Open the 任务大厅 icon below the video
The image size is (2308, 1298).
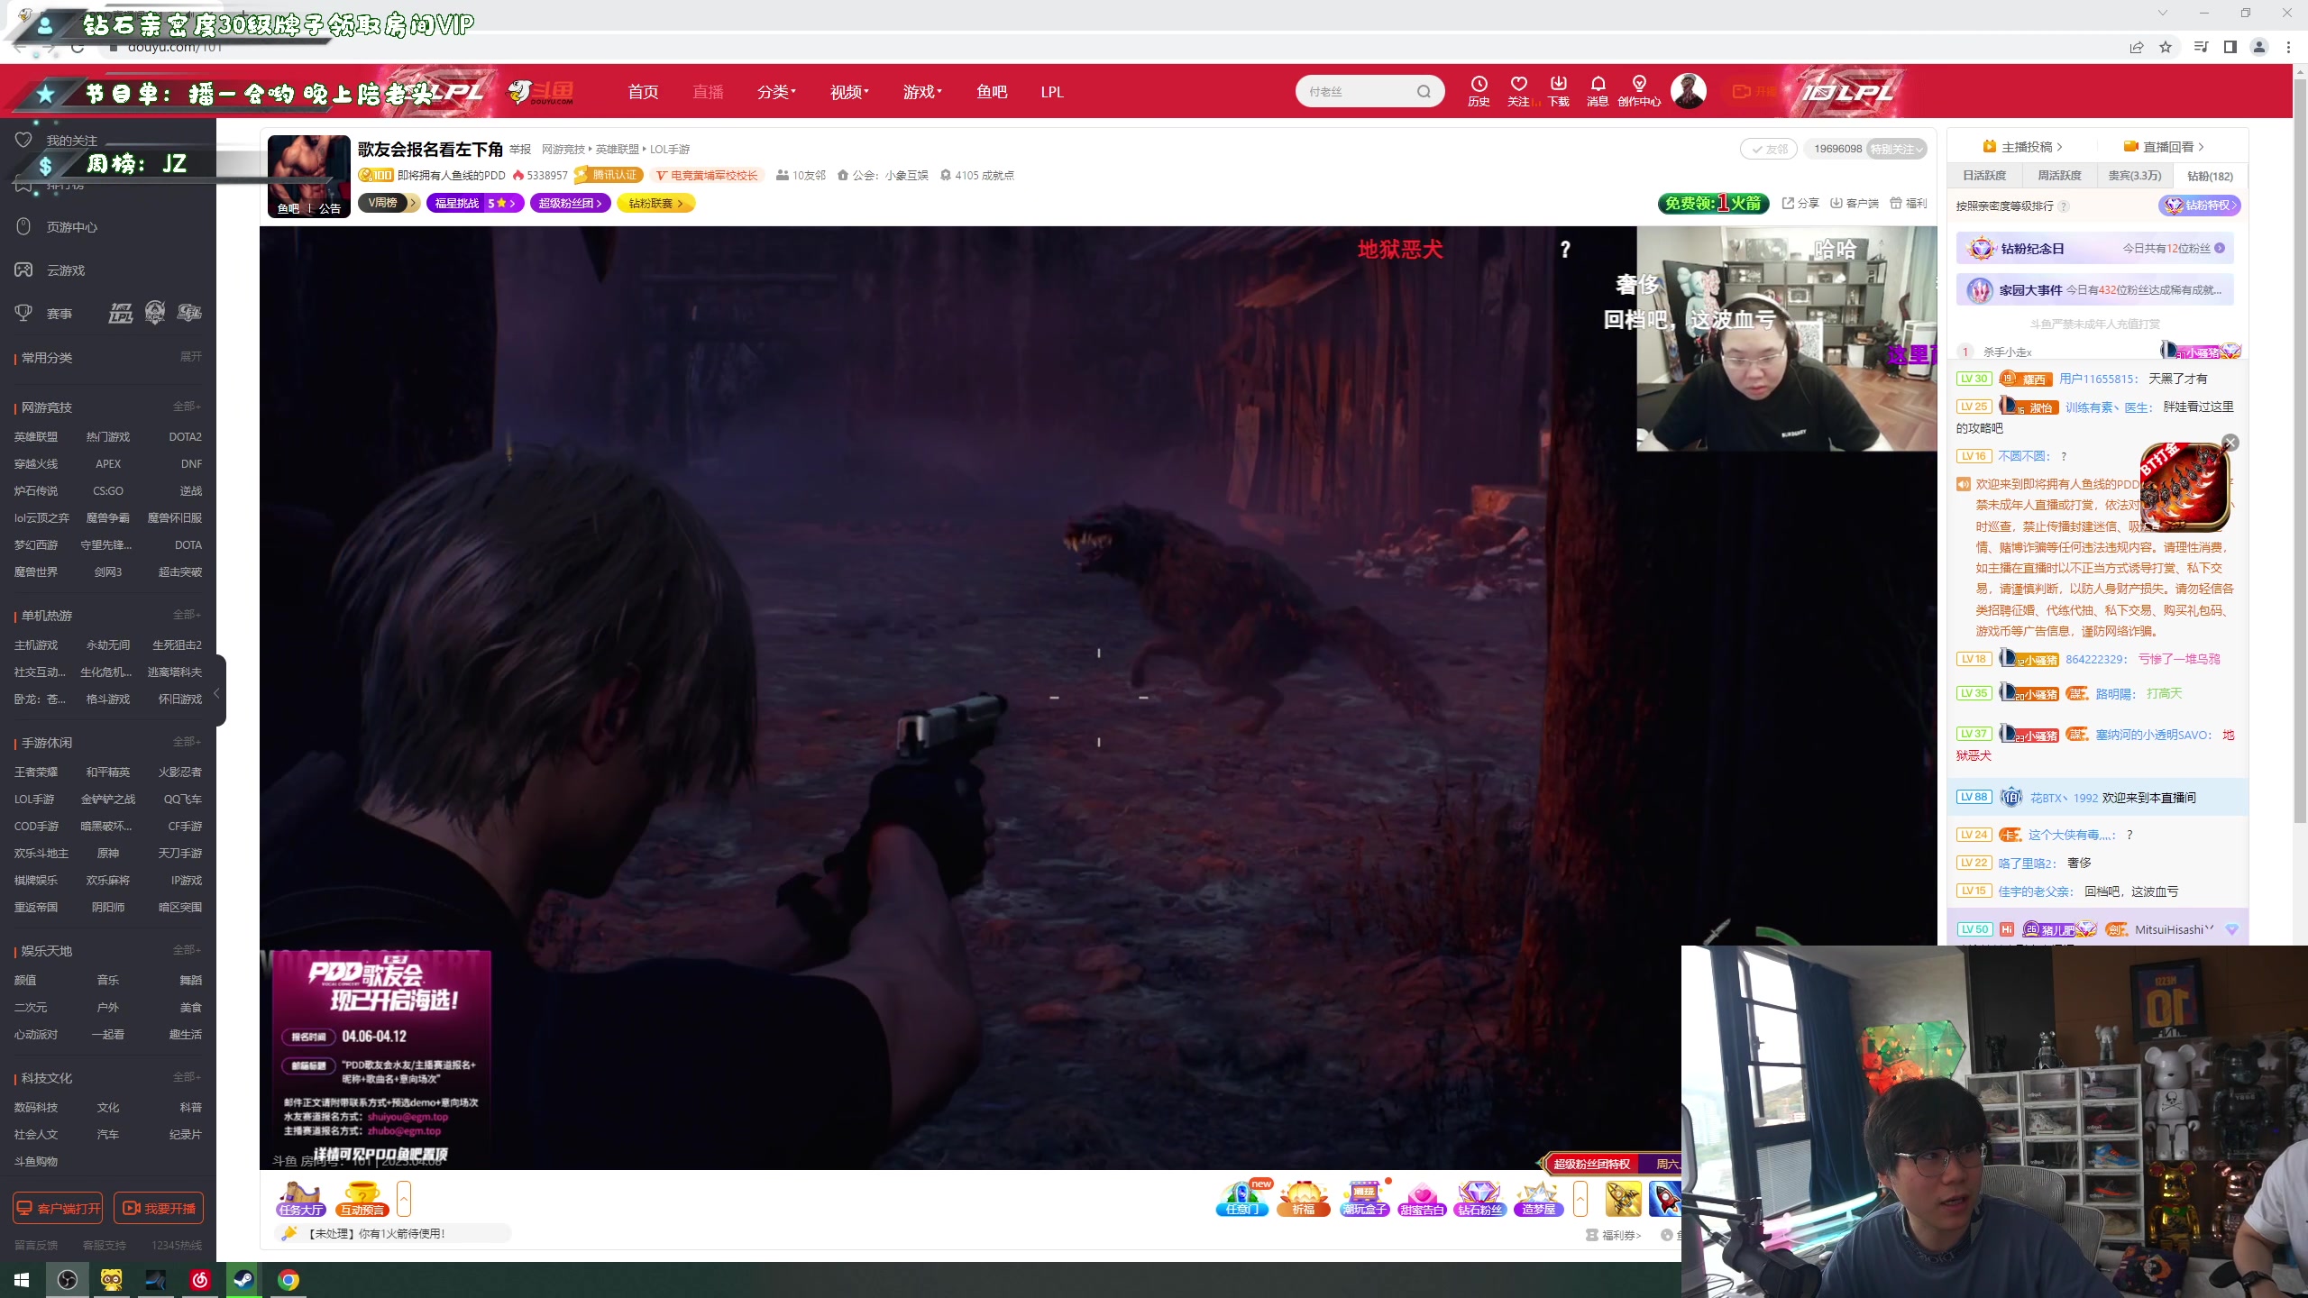tap(301, 1199)
